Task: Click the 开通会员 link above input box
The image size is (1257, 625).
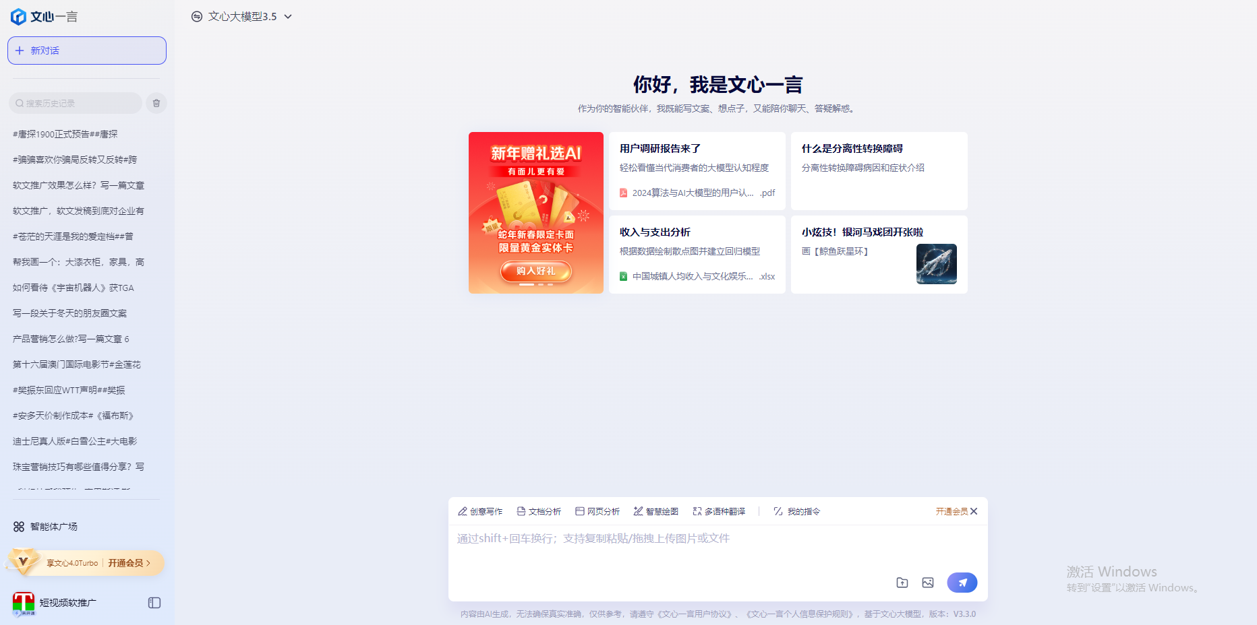Action: [952, 512]
